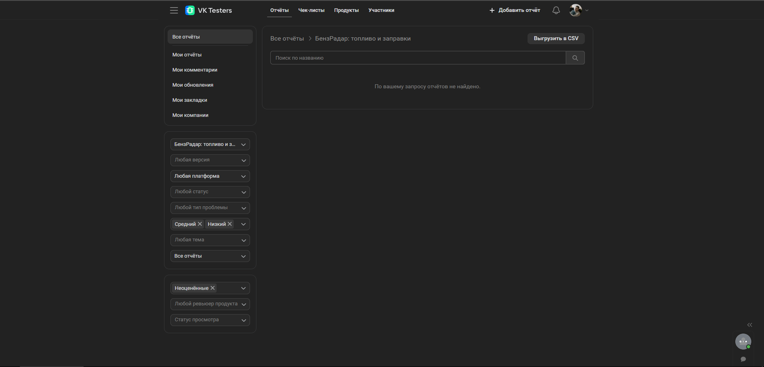Click the 'По вашему запросу отчётов не найдено.' message
The image size is (764, 367).
(428, 87)
